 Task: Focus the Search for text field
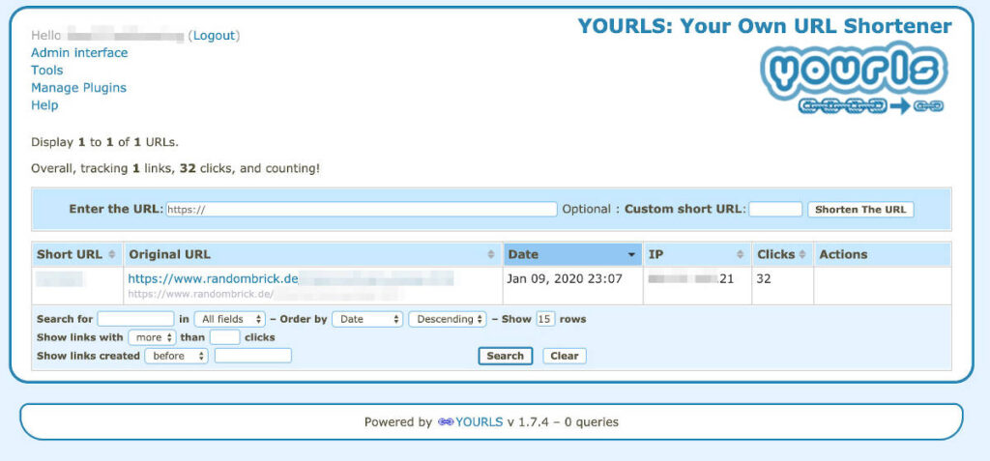pos(135,320)
